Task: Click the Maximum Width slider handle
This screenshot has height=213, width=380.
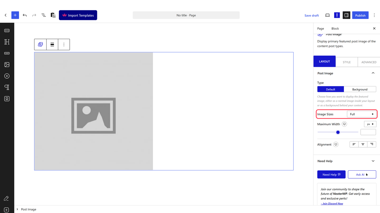Action: point(338,132)
